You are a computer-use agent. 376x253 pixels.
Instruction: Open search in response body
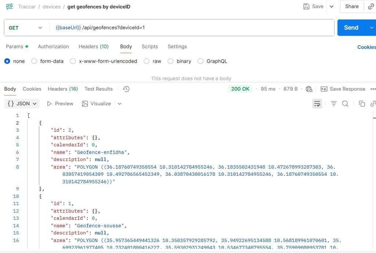(x=345, y=104)
